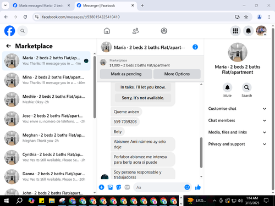Choose a sticker icon

point(119,187)
